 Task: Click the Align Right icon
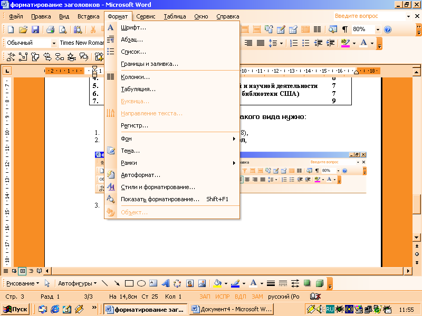[248, 43]
